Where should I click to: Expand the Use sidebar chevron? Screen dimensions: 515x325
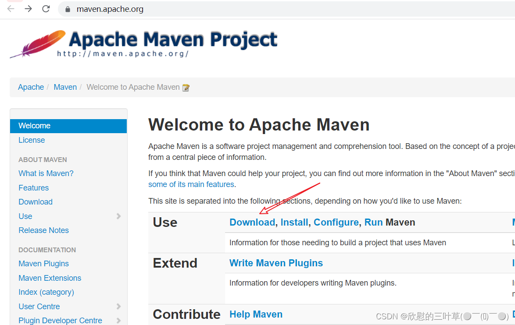[118, 216]
